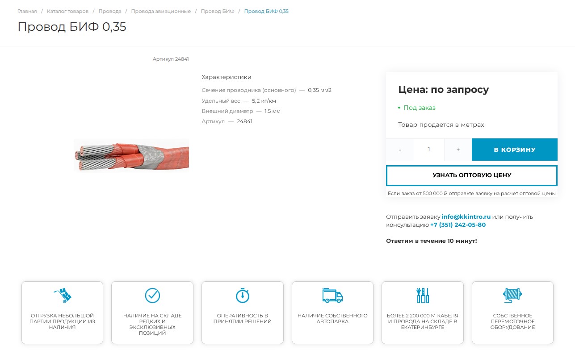Screen dimensions: 575x354
Task: Click the rewinding spool equipment icon
Action: coord(512,296)
